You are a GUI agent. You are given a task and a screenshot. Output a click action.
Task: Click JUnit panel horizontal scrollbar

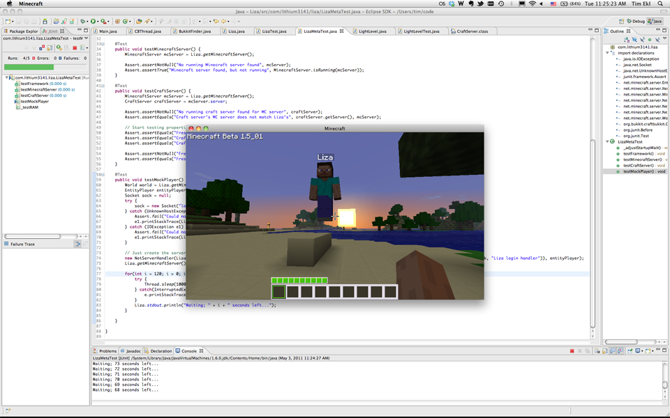(x=32, y=236)
